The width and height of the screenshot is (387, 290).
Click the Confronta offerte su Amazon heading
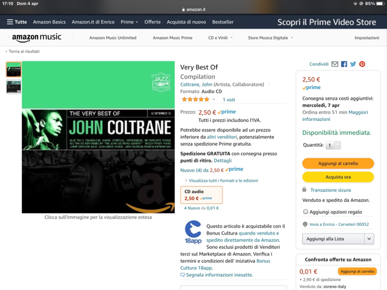(338, 259)
